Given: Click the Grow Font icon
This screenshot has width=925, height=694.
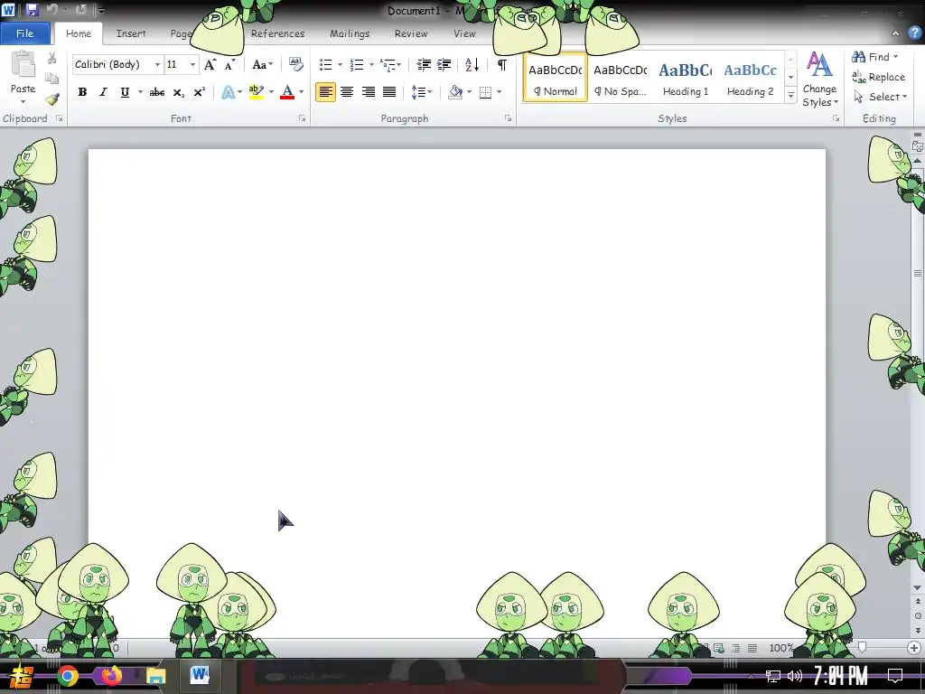Looking at the screenshot, I should pyautogui.click(x=210, y=64).
